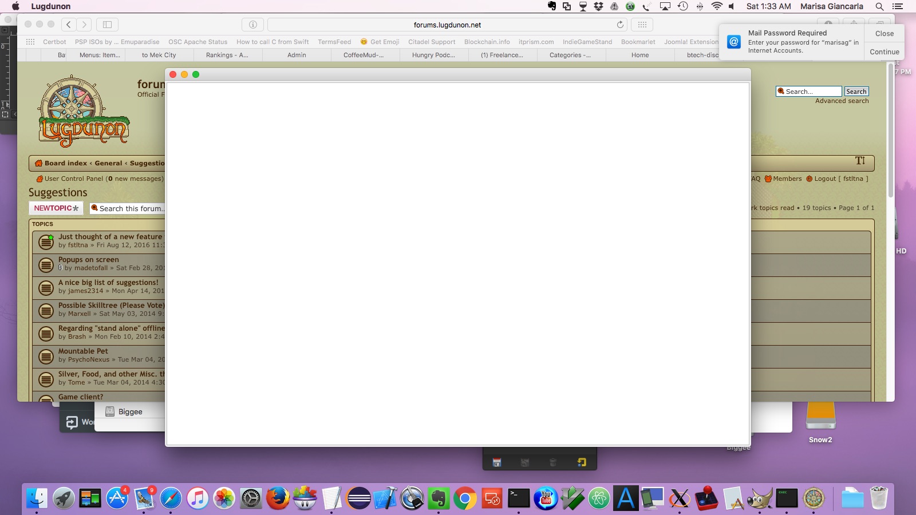Image resolution: width=916 pixels, height=515 pixels.
Task: Open the Terminal icon in the Dock
Action: (519, 498)
